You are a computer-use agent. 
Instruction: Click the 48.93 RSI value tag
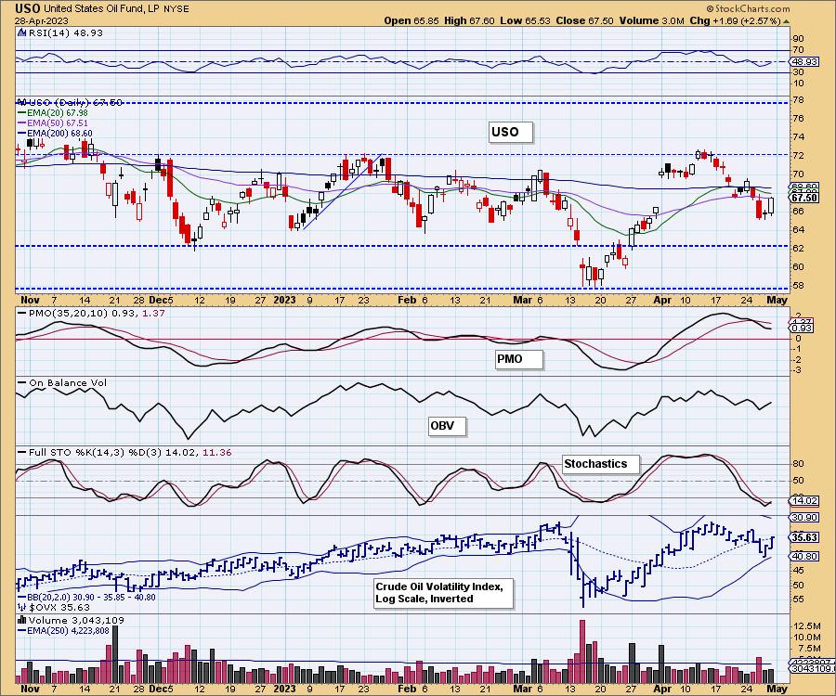tap(804, 62)
